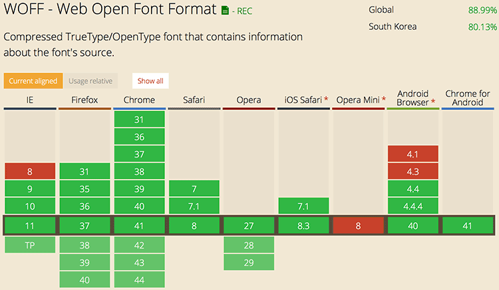Click the Show all button

(x=150, y=80)
